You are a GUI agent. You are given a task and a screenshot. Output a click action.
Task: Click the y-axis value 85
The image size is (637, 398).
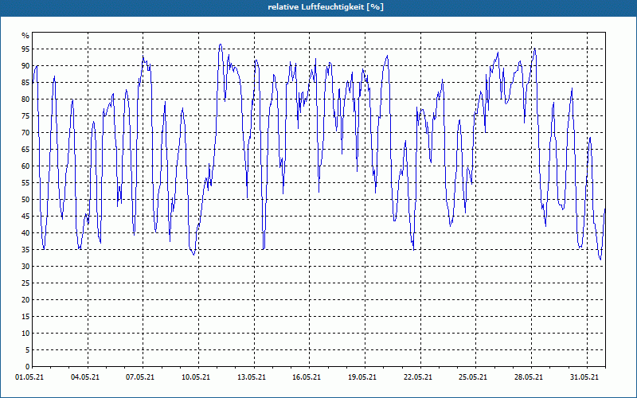(25, 83)
